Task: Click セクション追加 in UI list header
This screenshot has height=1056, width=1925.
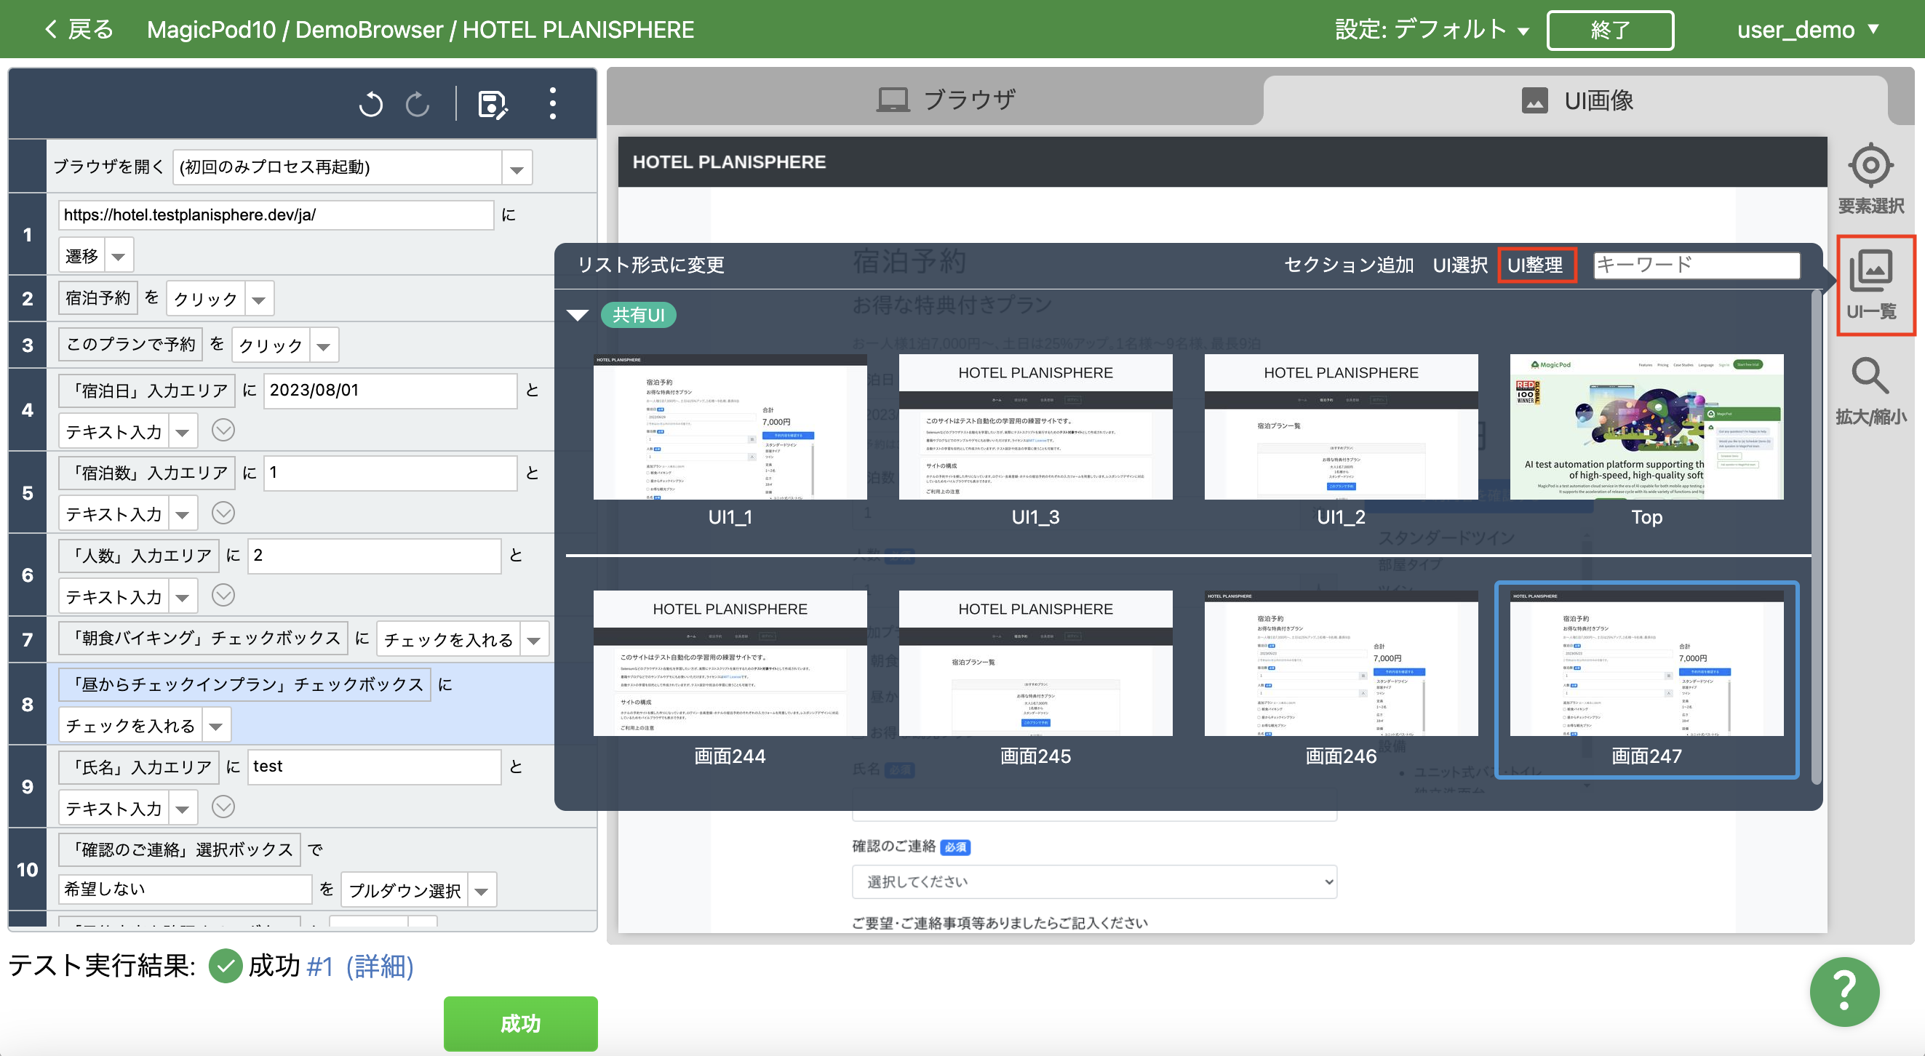Action: pos(1348,265)
